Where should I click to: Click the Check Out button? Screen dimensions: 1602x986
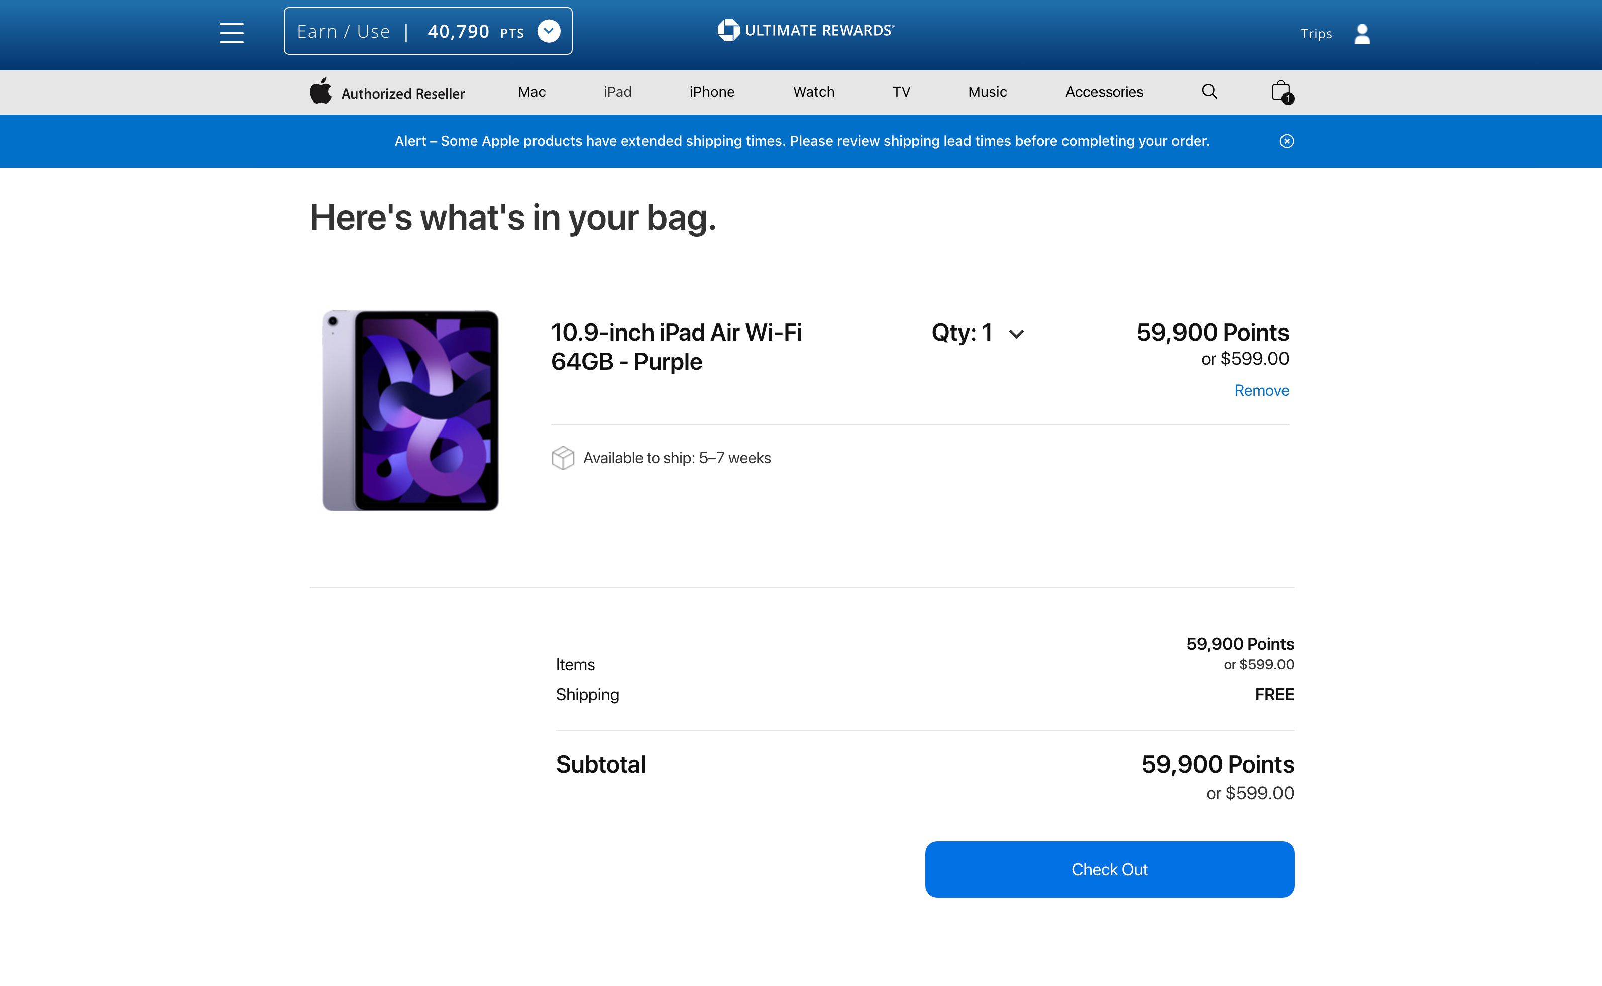tap(1109, 869)
